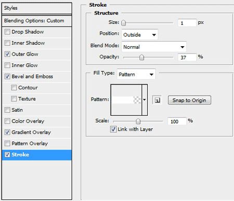Open the Fill Type dropdown set to Pattern
This screenshot has height=201, width=234.
pyautogui.click(x=136, y=74)
